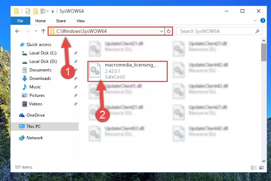Click the address bar path C:\Windows\SysWOW64

(81, 31)
